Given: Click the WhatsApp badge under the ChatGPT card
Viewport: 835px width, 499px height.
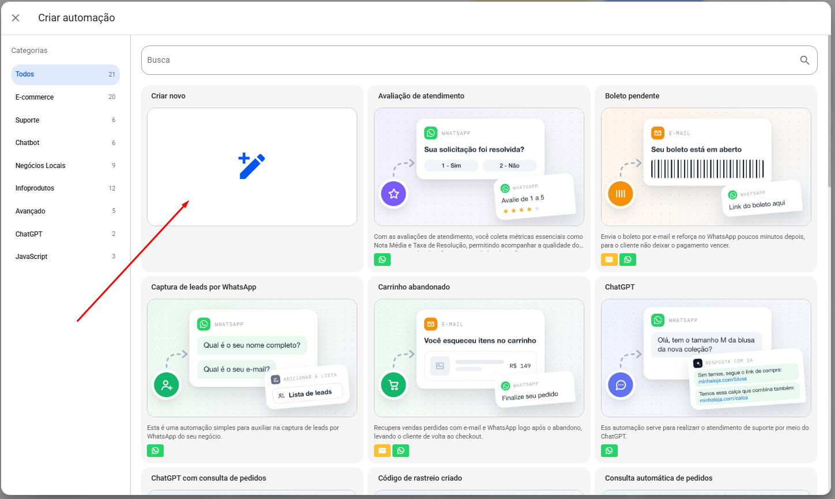Looking at the screenshot, I should click(x=609, y=451).
